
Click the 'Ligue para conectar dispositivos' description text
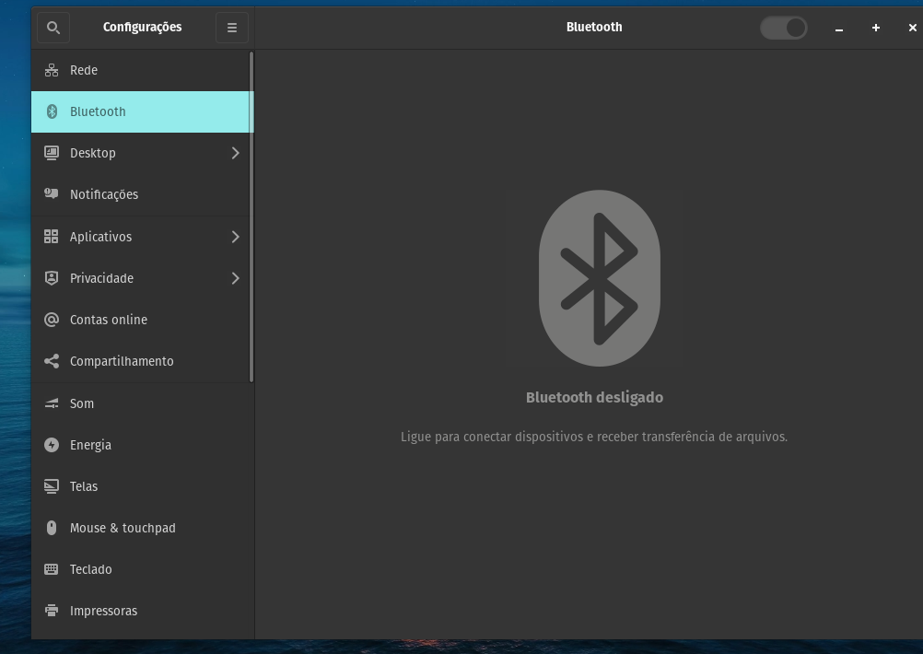594,437
